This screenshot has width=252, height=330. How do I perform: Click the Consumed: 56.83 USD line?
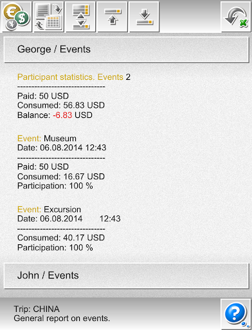click(61, 105)
